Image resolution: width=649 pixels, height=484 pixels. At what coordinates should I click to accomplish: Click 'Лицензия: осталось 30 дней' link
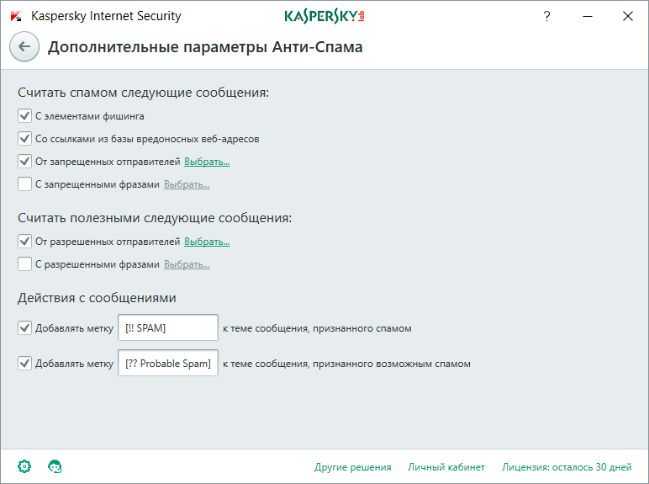(x=567, y=467)
